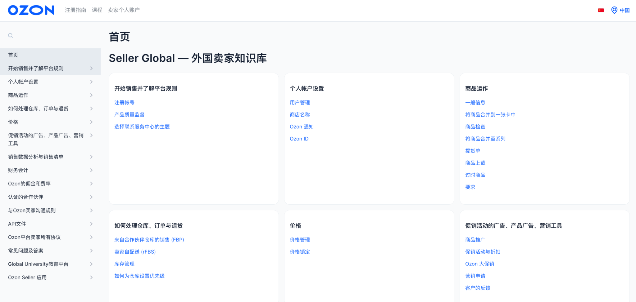Open the 注册帐号 link
Viewport: 636px width, 302px height.
coord(124,102)
